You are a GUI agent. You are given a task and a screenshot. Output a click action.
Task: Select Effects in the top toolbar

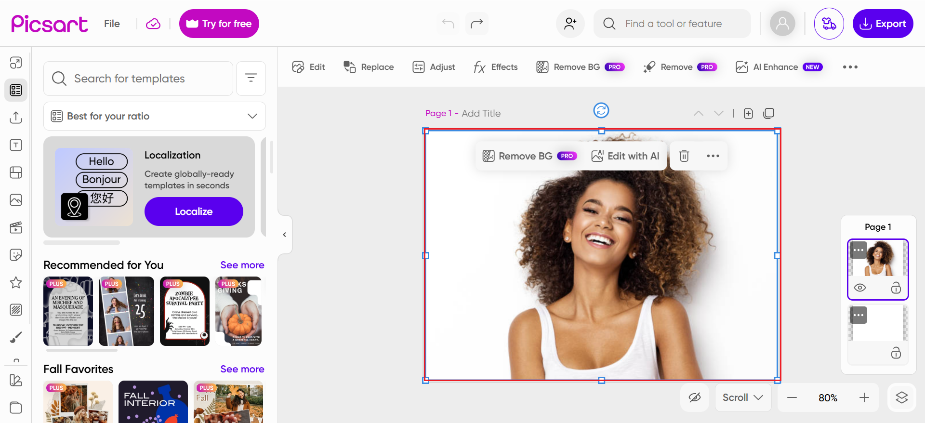pyautogui.click(x=496, y=67)
